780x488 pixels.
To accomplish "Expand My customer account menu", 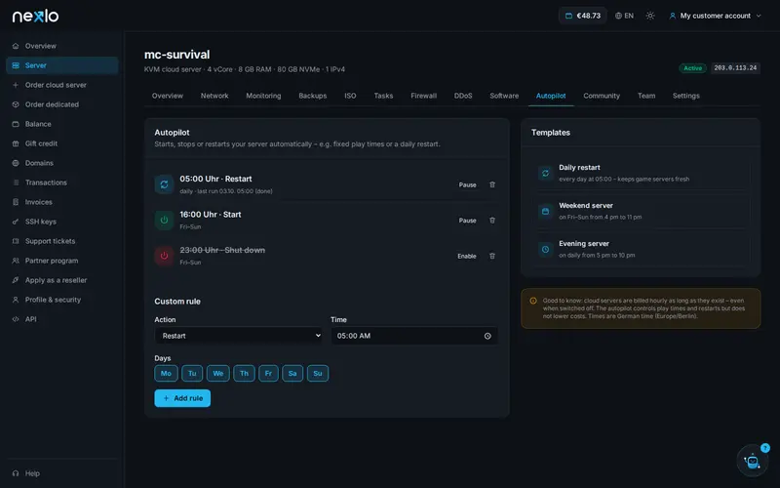I will point(715,16).
